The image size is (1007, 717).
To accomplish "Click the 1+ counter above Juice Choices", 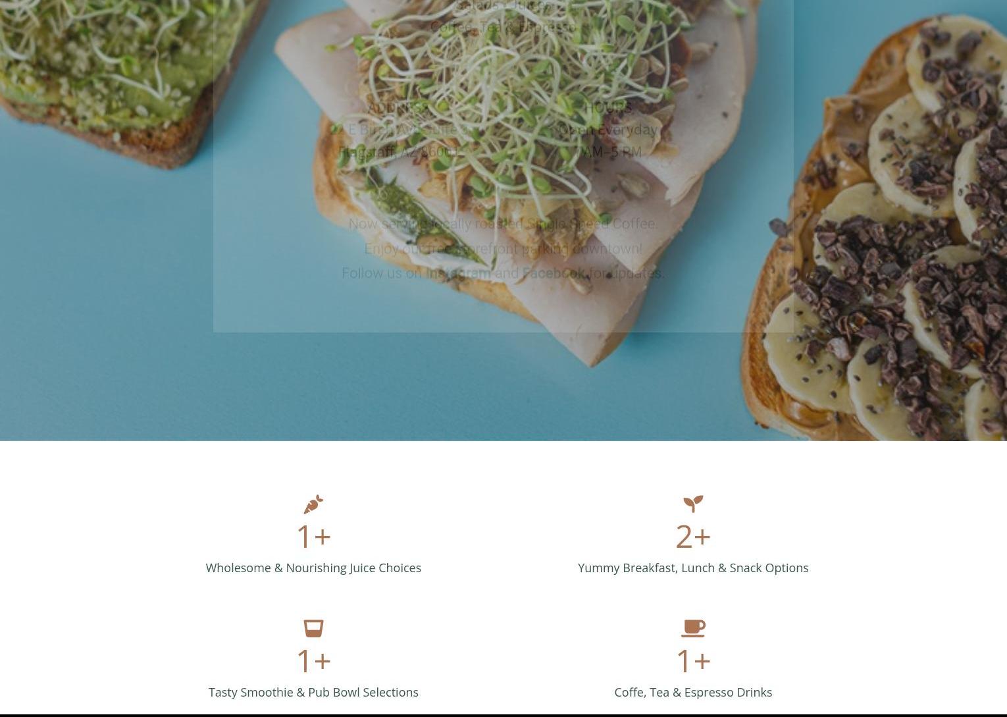I will tap(313, 536).
